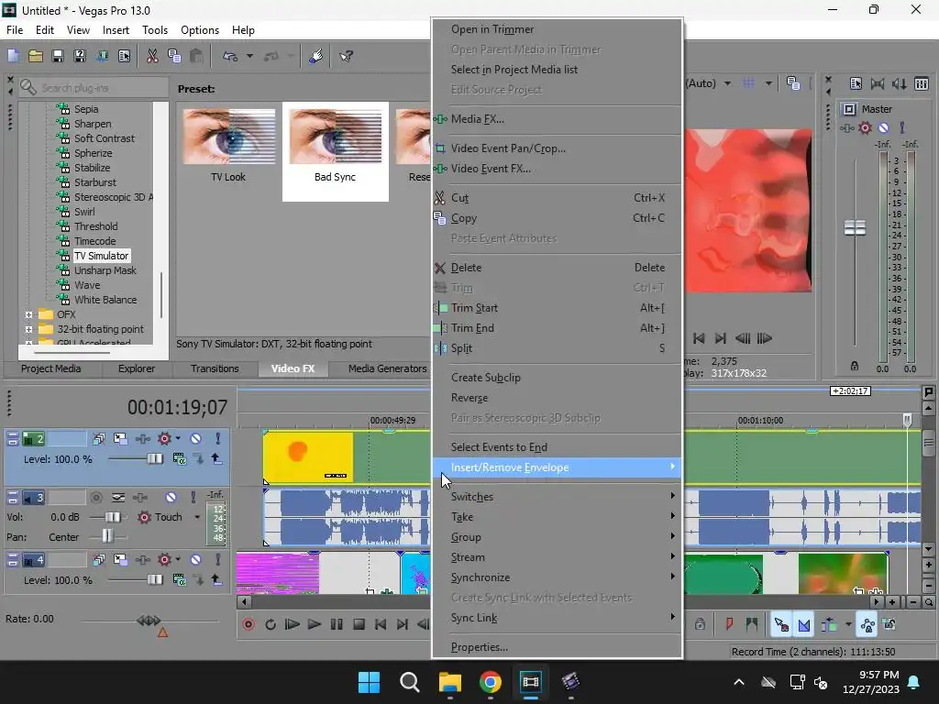Mute video track 2
The width and height of the screenshot is (939, 704).
(195, 439)
